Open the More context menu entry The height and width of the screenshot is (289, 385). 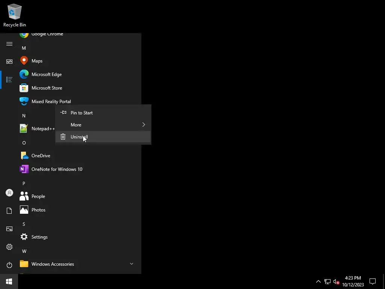(103, 125)
